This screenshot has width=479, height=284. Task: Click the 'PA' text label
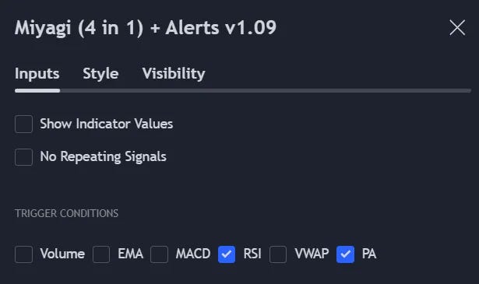(x=369, y=254)
